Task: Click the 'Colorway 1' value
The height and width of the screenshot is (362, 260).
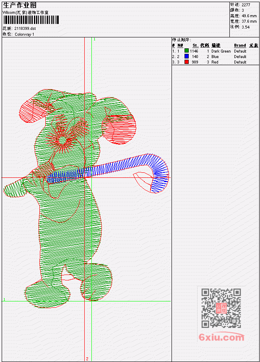Action: 24,34
